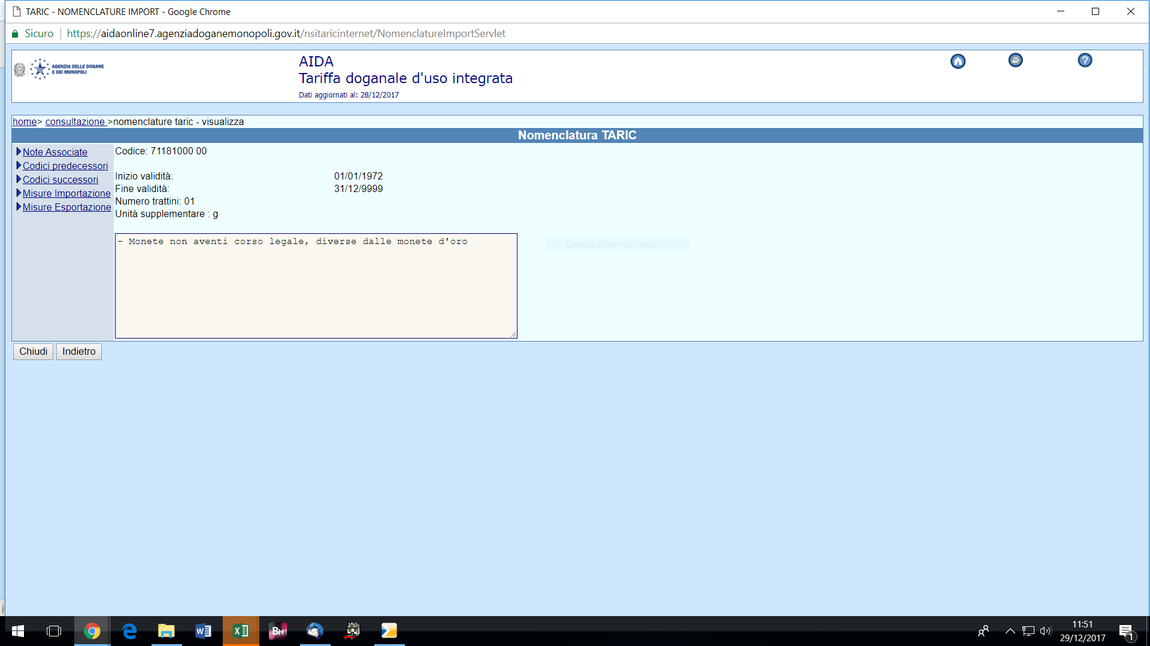Open Misure Esportazione menu item
The image size is (1150, 646).
point(66,207)
